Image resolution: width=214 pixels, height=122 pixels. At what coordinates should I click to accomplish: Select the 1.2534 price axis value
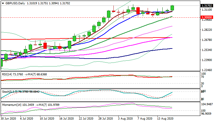pyautogui.click(x=206, y=50)
